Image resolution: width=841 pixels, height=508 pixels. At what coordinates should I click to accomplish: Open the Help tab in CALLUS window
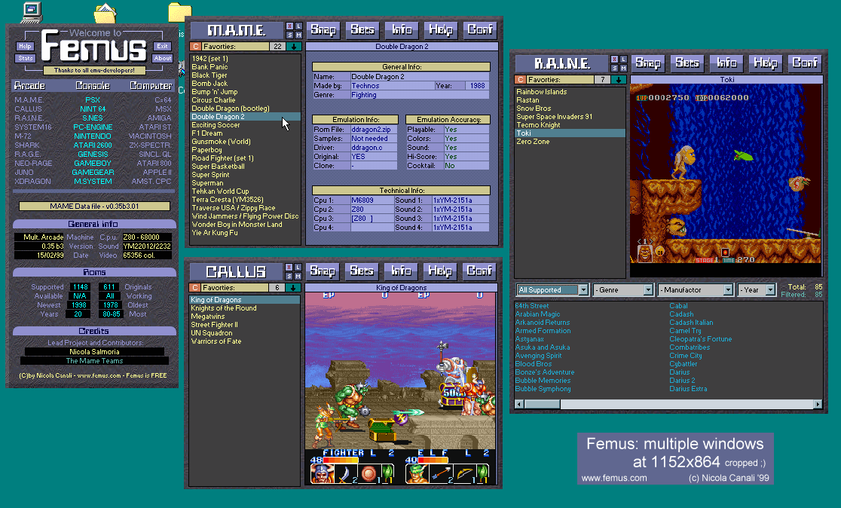coord(440,271)
